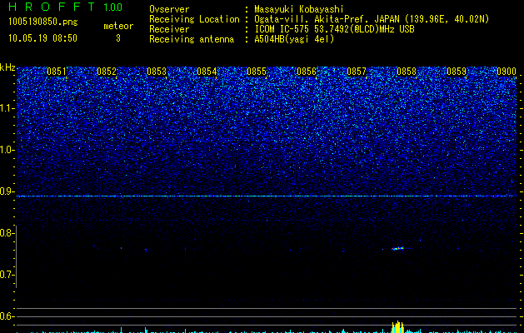Click the 0900 time marker

[x=507, y=72]
